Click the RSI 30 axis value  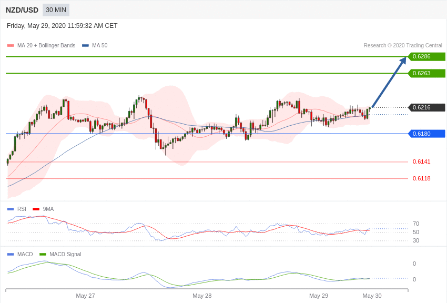coord(416,240)
